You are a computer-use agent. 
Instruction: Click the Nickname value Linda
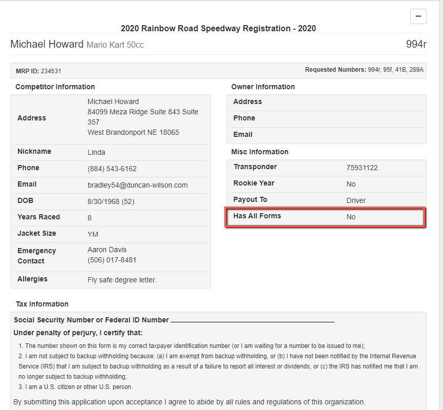(96, 152)
